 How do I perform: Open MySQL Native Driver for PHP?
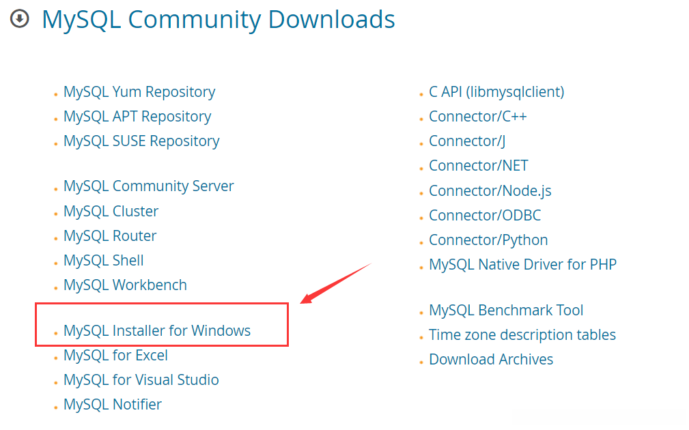522,264
